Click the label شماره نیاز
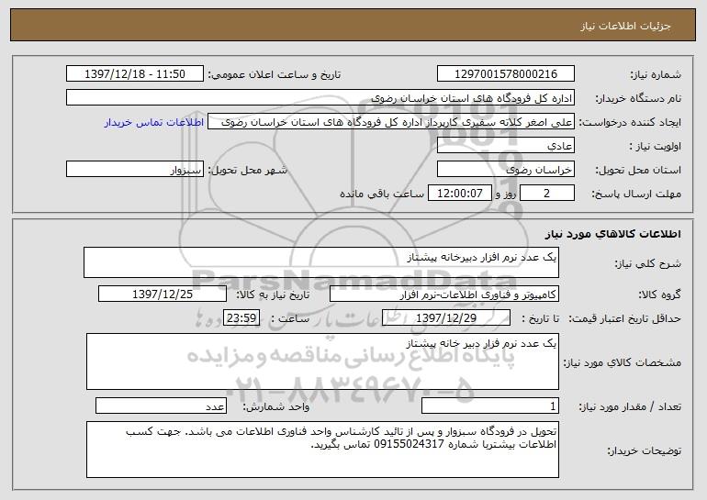The image size is (707, 500). 656,75
